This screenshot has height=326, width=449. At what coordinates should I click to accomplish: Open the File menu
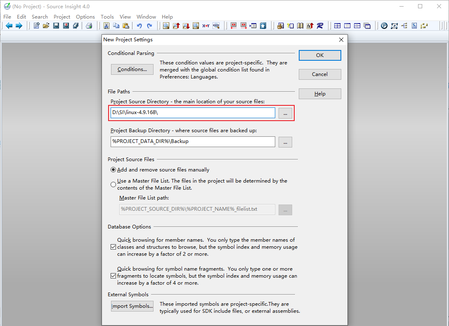[7, 17]
